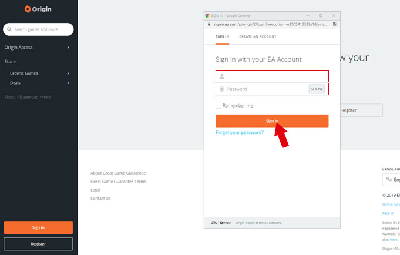Tick the Remember me checkbox
Viewport: 400px width, 255px height.
point(219,106)
